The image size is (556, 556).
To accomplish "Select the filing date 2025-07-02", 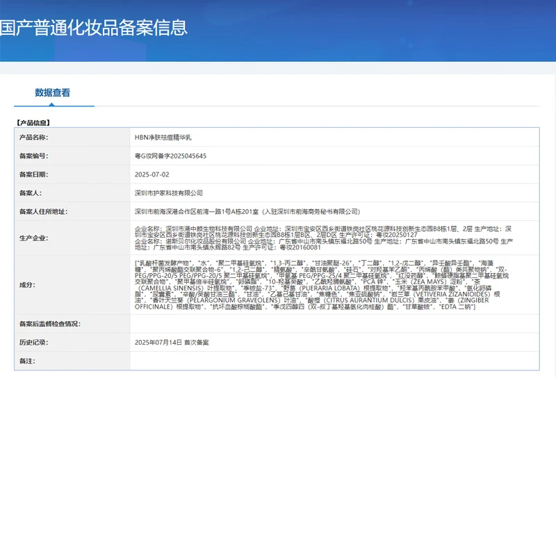I will point(152,174).
